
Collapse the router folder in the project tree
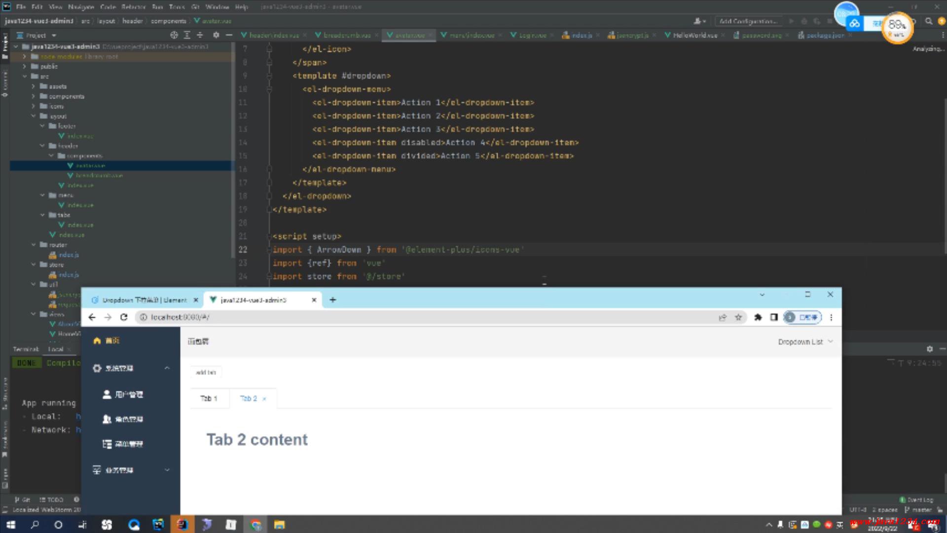point(34,245)
